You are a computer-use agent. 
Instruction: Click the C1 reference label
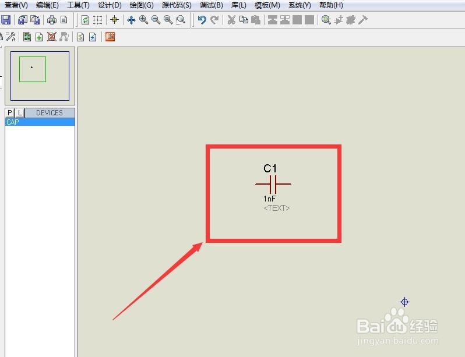(x=270, y=168)
